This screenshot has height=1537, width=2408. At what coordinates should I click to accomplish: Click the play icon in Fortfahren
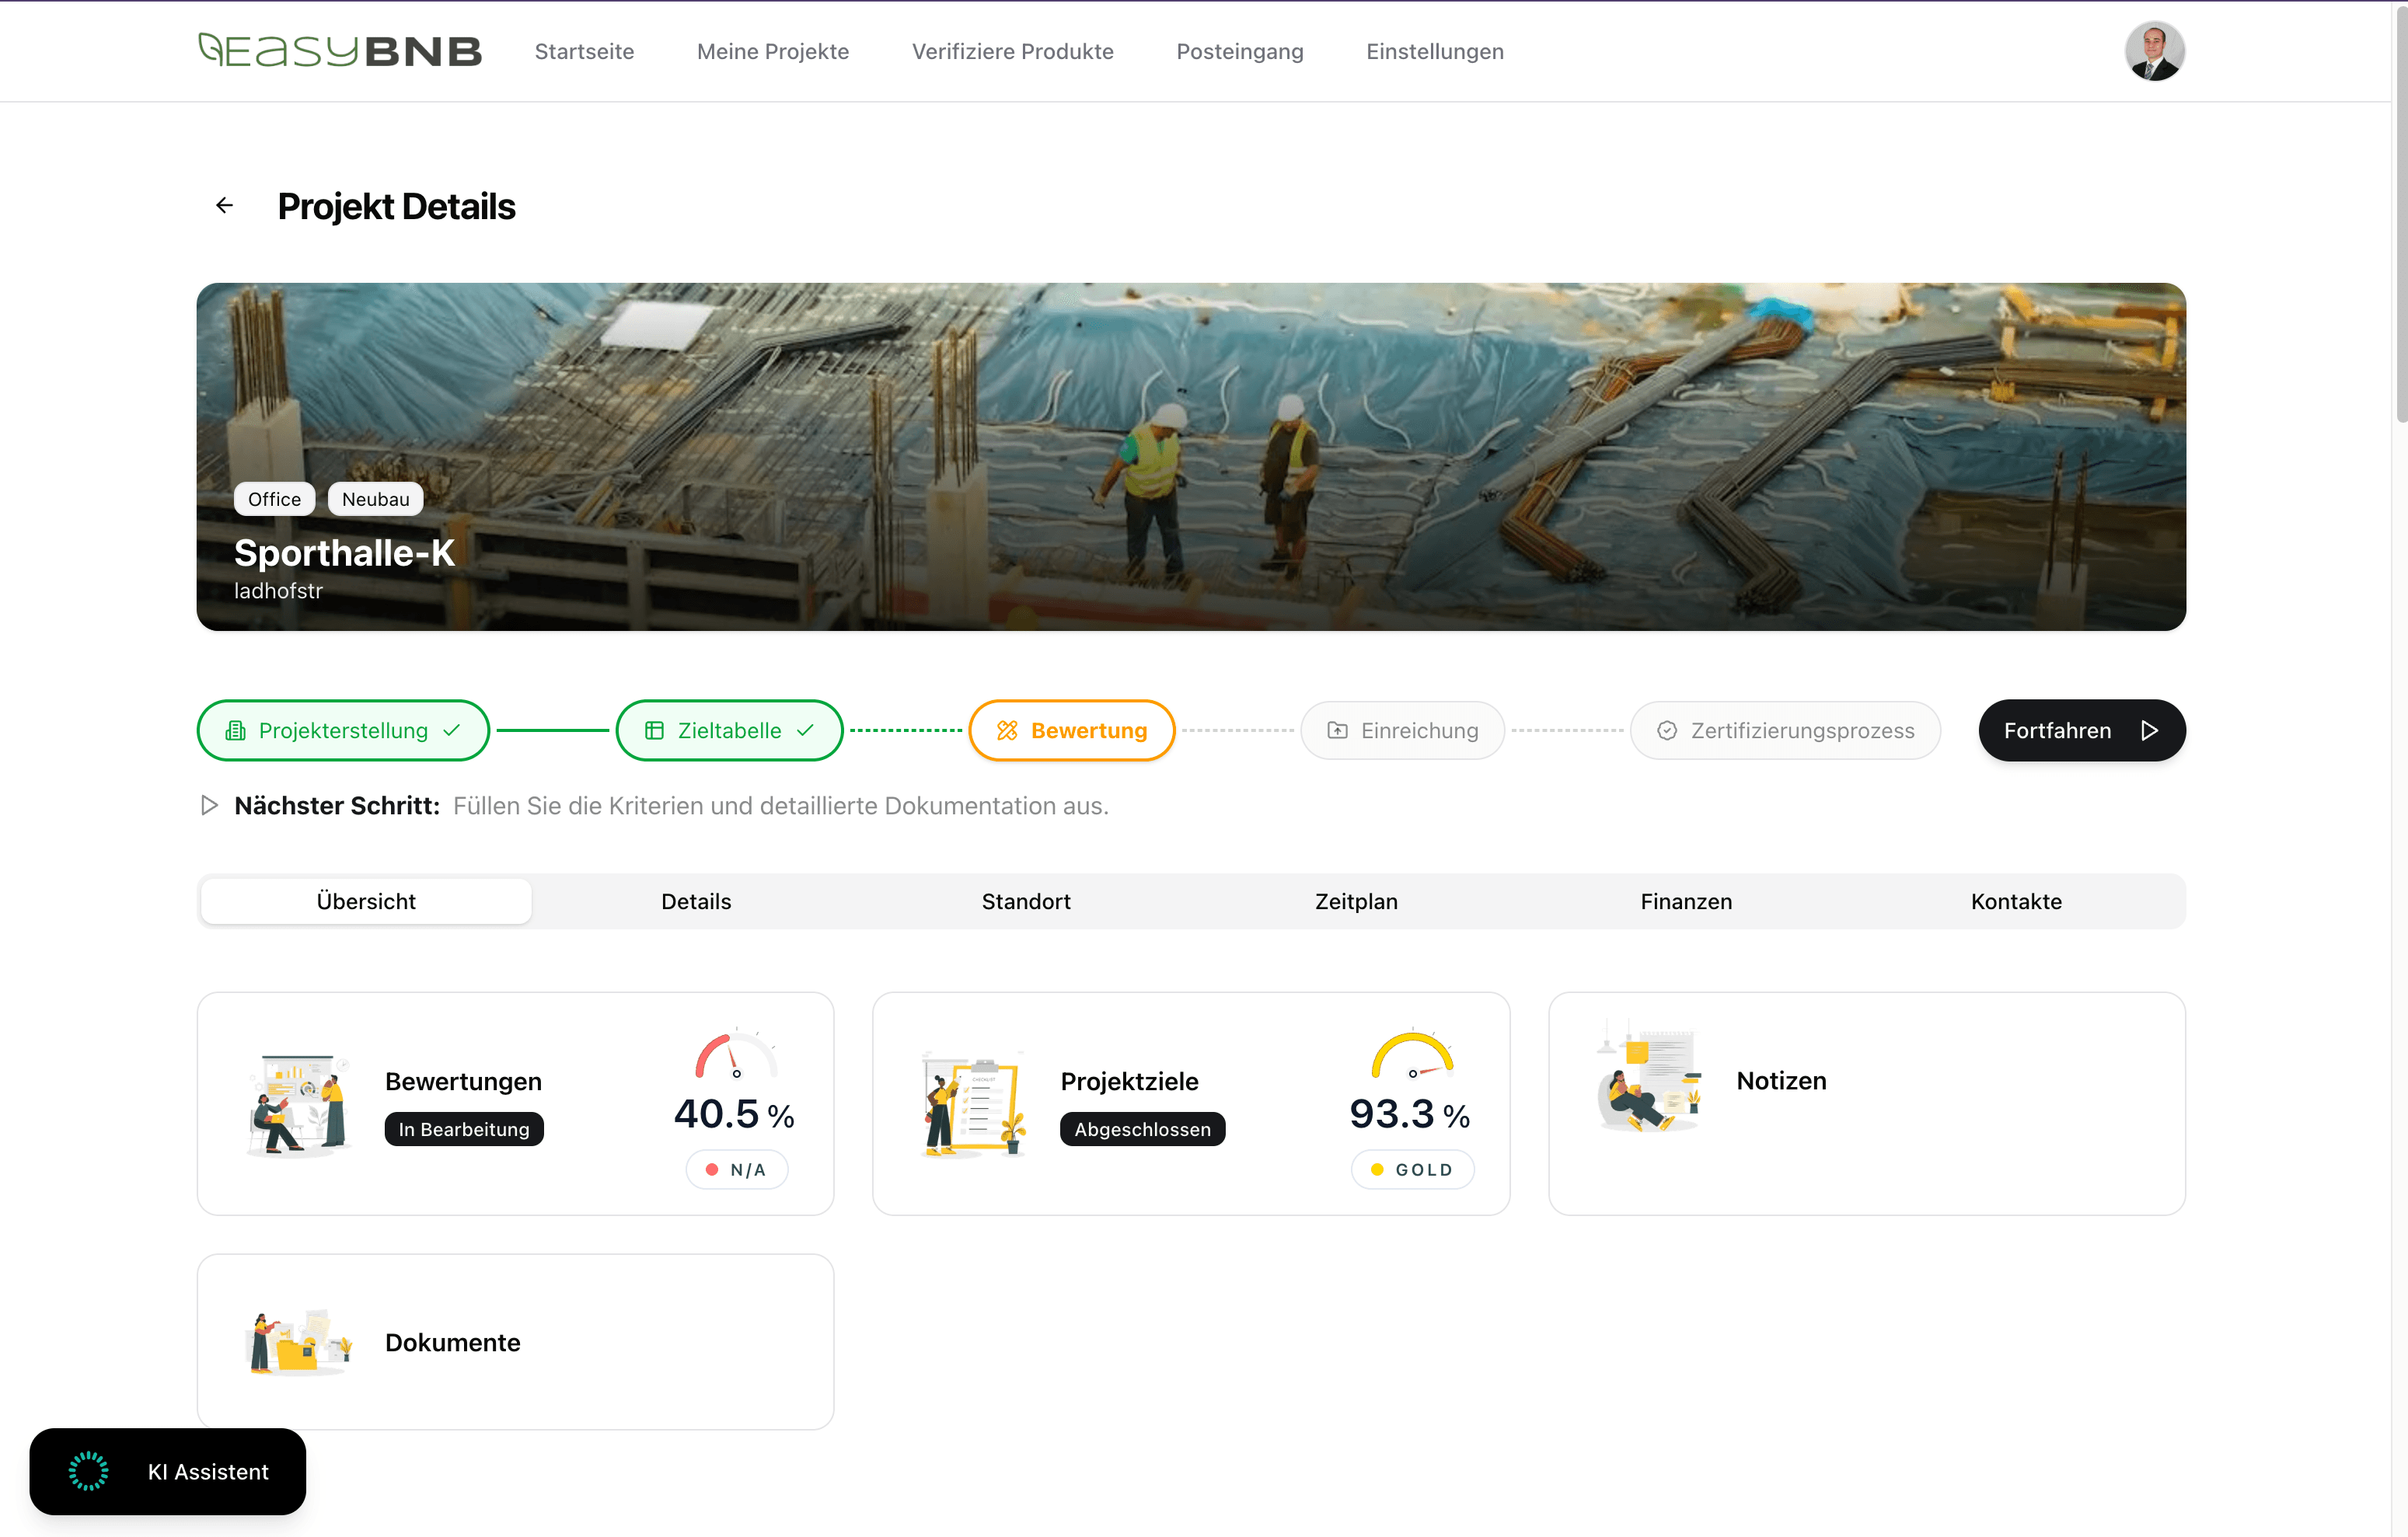2149,731
